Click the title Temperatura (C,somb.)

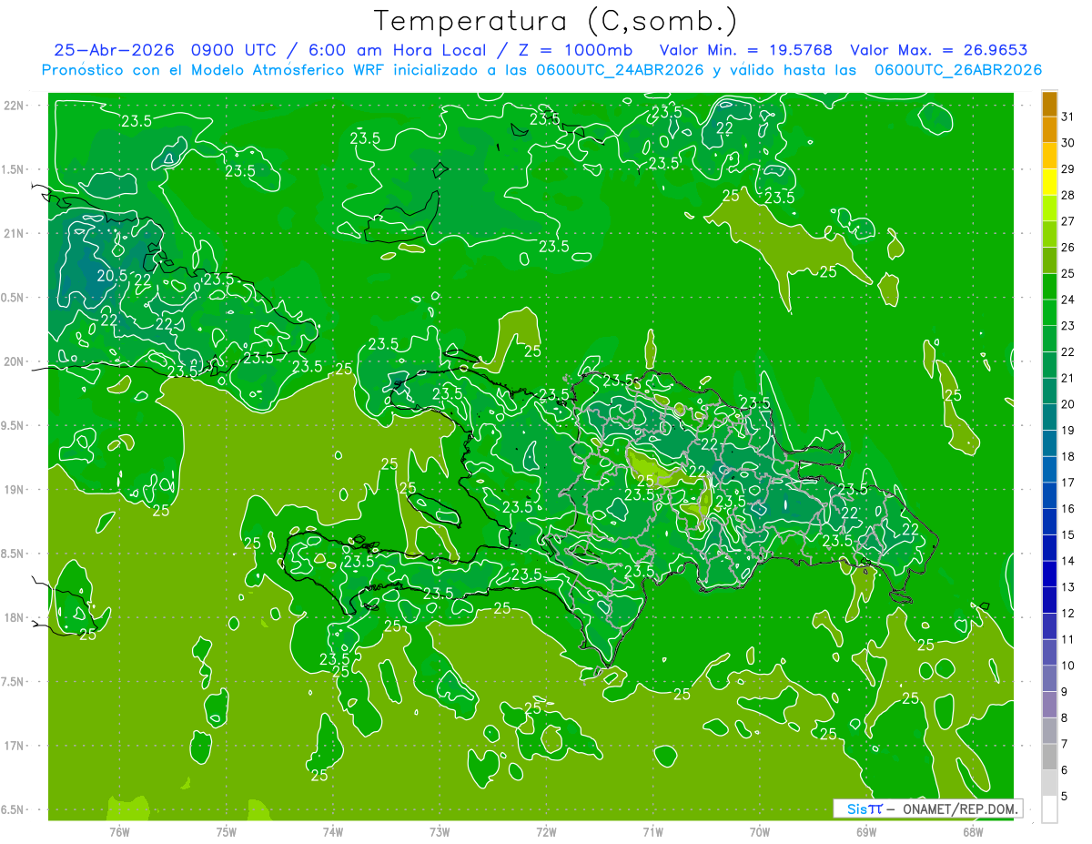click(555, 20)
